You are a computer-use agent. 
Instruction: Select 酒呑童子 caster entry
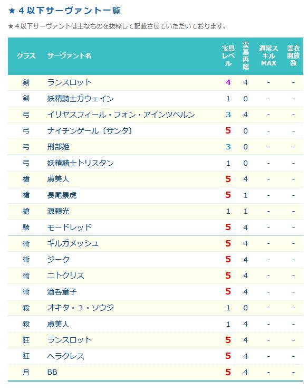pyautogui.click(x=62, y=292)
